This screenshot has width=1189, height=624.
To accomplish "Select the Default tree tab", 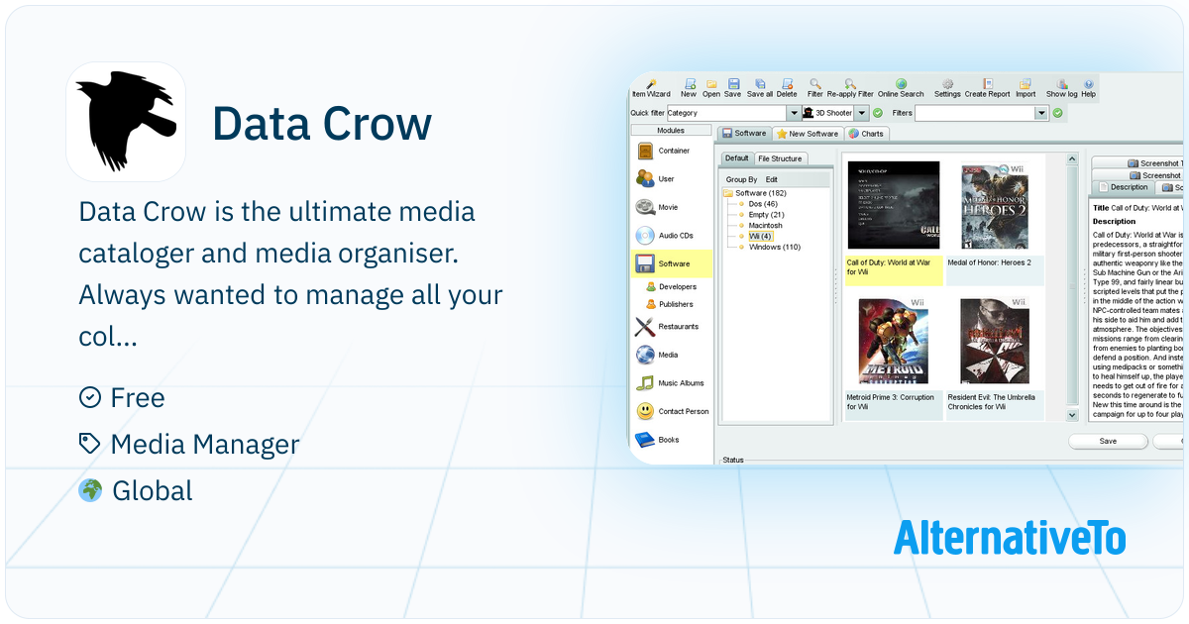I will (736, 158).
